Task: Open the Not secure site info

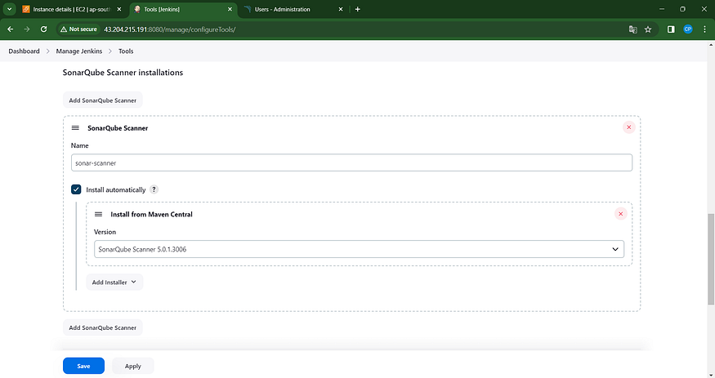Action: (78, 29)
